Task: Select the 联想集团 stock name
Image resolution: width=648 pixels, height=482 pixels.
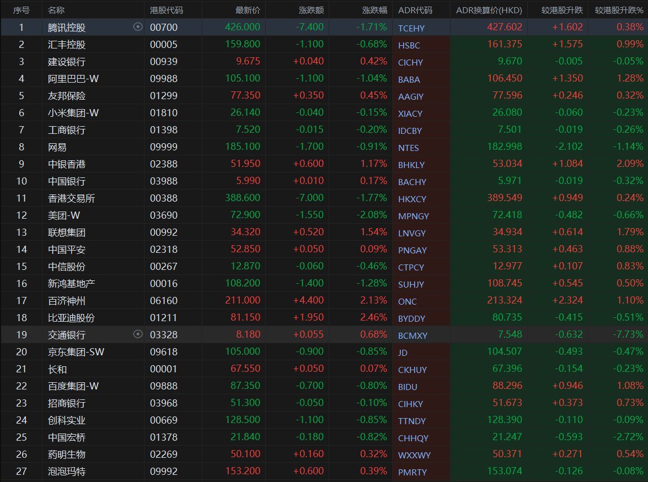Action: [x=67, y=232]
